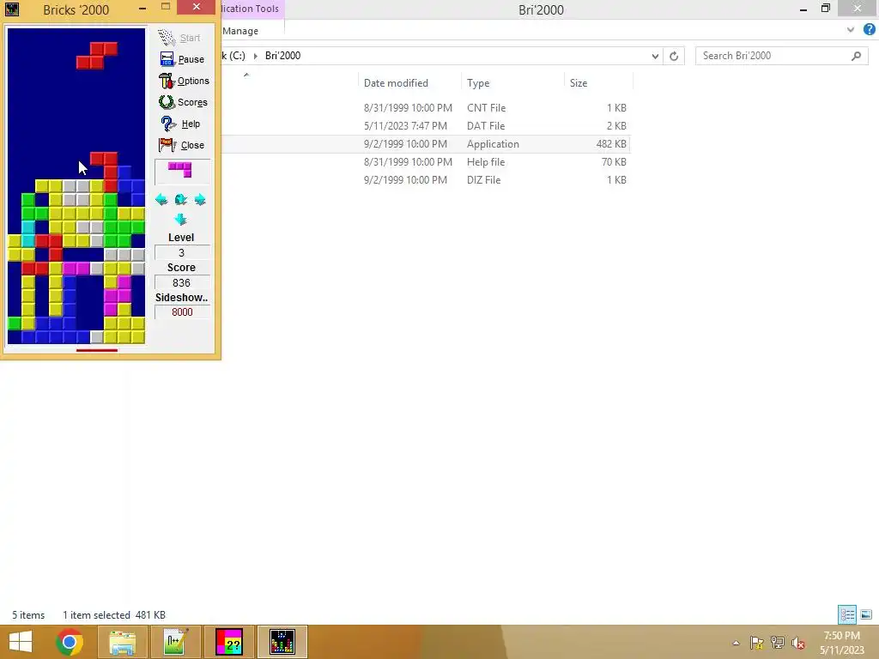Click the Refresh button in Explorer
Image resolution: width=879 pixels, height=659 pixels.
[674, 56]
